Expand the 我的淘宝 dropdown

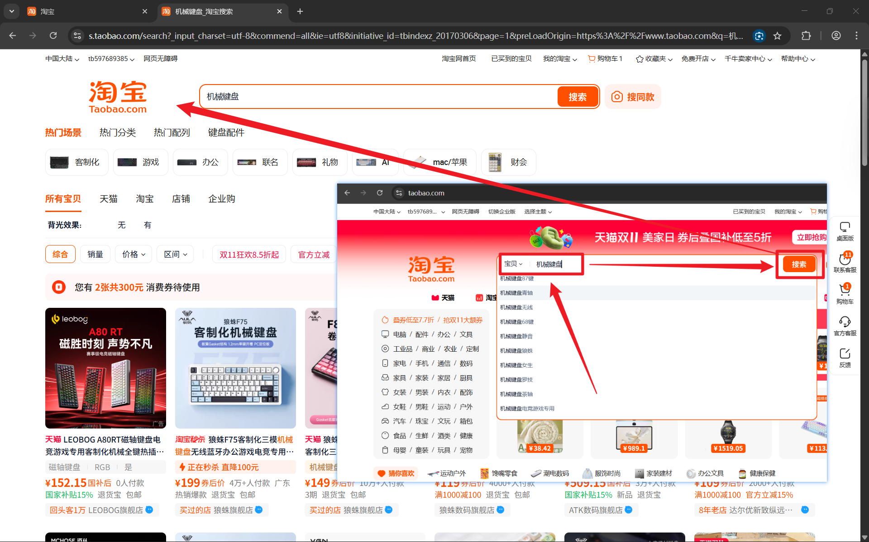click(560, 59)
